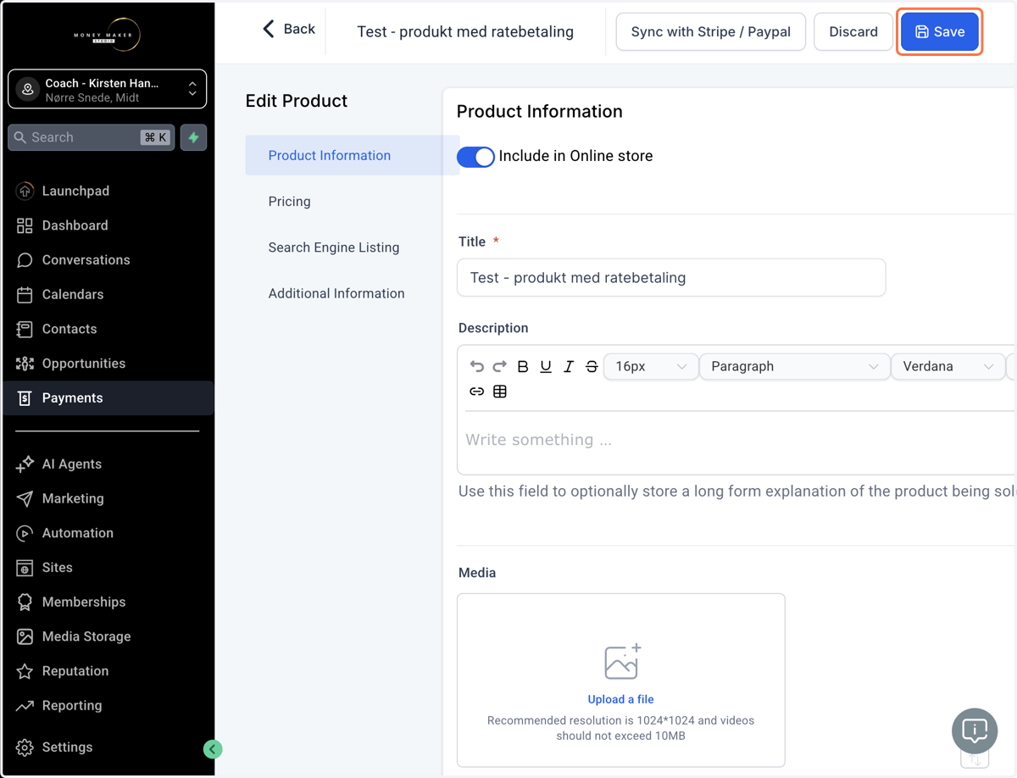Click the Discard button
The width and height of the screenshot is (1017, 778).
point(853,31)
